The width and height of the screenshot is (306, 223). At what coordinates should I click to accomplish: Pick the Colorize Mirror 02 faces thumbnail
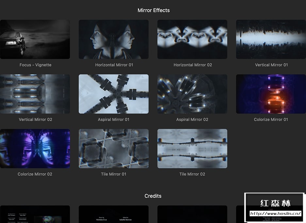[x=35, y=149]
